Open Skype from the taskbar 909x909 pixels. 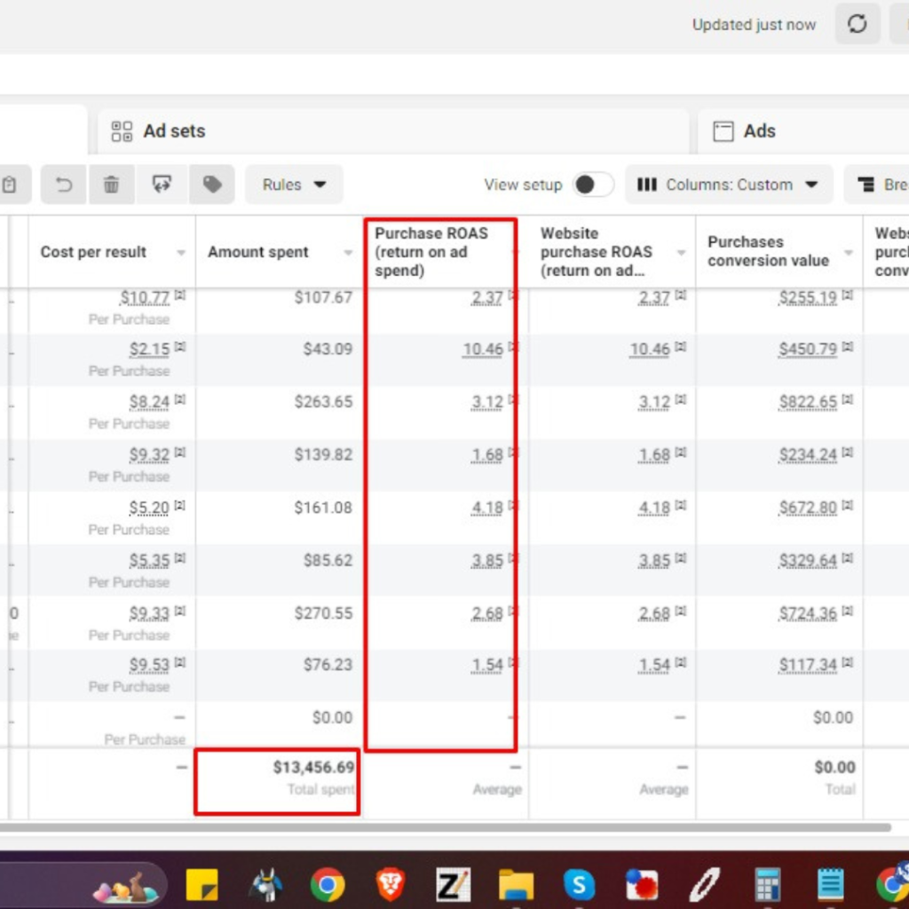[x=579, y=884]
